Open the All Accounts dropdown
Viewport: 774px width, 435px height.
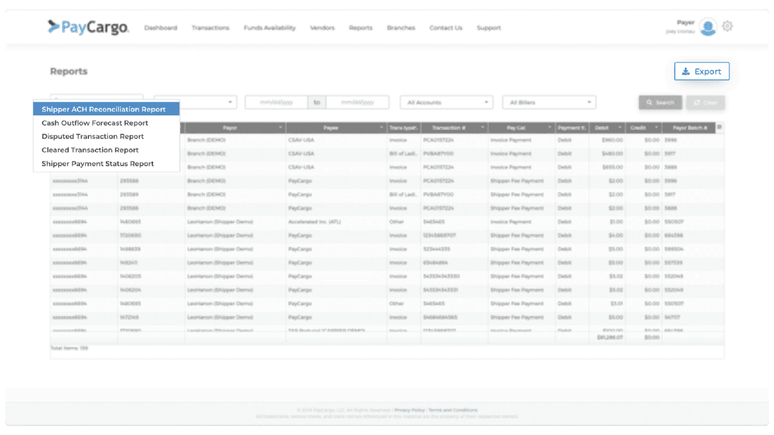click(446, 102)
